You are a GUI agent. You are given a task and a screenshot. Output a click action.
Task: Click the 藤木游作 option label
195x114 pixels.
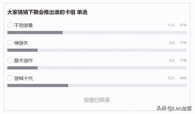[23, 60]
